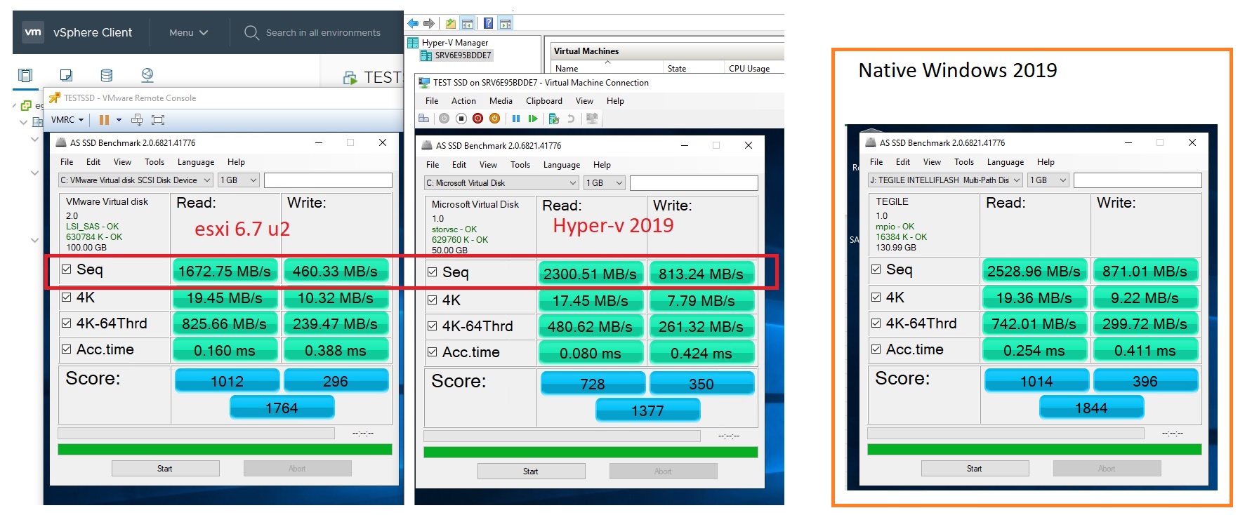
Task: Click the orange Save state icon
Action: [x=494, y=119]
